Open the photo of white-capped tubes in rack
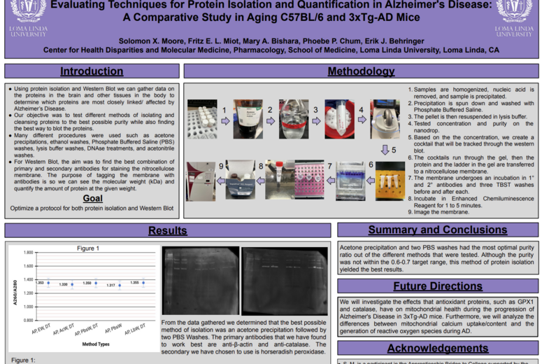542x364 pixels. (202, 120)
